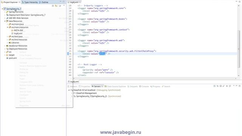Expand the Libraries node

click(x=7, y=43)
